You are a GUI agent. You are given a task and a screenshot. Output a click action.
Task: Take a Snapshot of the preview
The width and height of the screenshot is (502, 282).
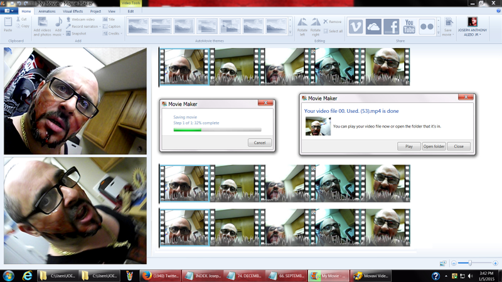(x=76, y=33)
